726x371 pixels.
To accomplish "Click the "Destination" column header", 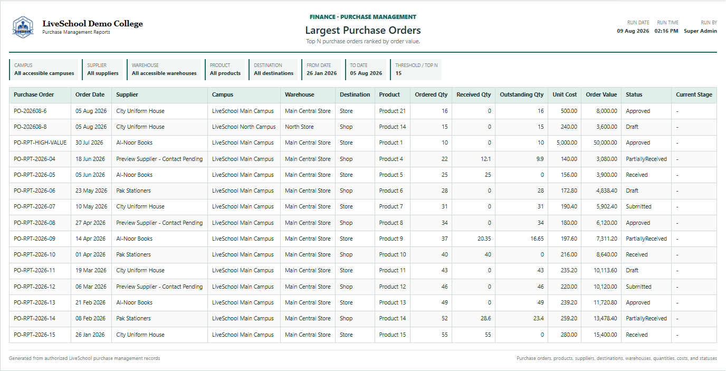I will pos(355,95).
